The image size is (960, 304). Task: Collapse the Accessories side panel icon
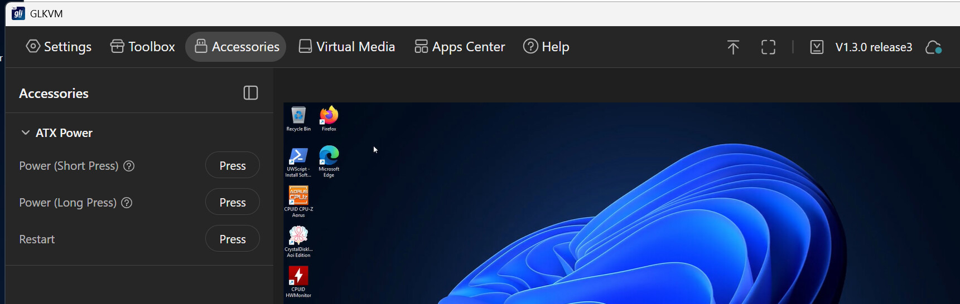click(x=250, y=93)
